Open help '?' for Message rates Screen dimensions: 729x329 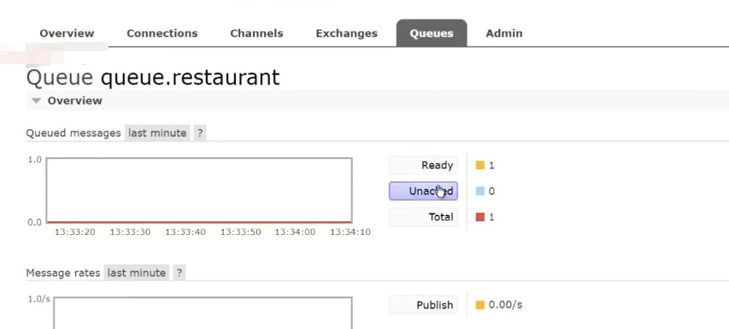(x=179, y=273)
